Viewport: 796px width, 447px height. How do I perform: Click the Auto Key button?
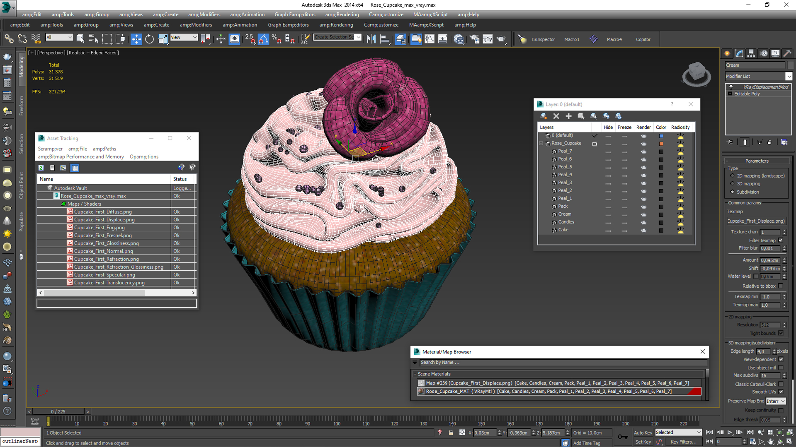pos(643,433)
